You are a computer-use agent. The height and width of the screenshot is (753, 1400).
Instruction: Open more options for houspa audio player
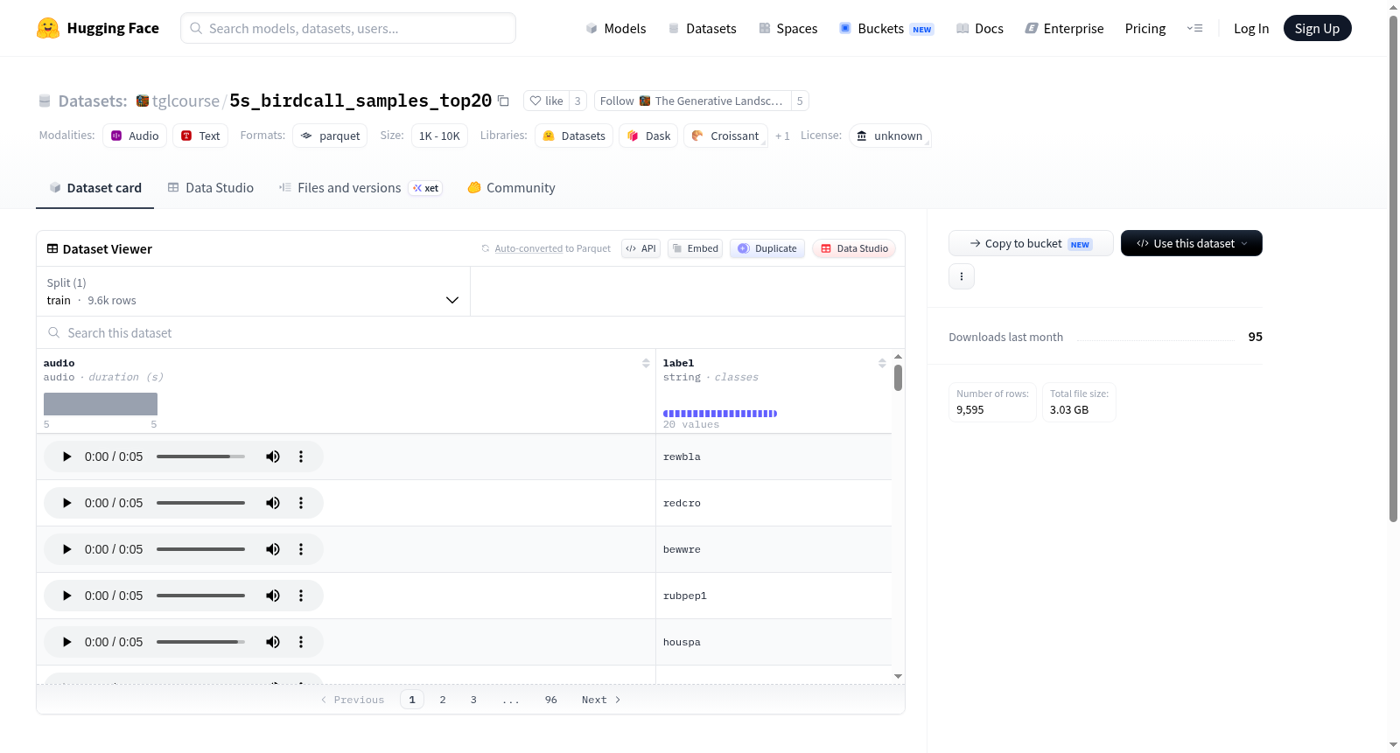coord(301,642)
